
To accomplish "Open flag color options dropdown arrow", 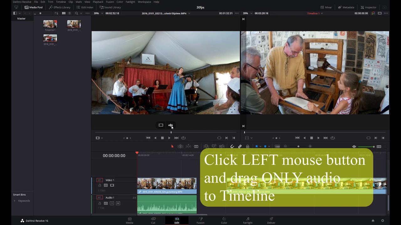I will [260, 147].
